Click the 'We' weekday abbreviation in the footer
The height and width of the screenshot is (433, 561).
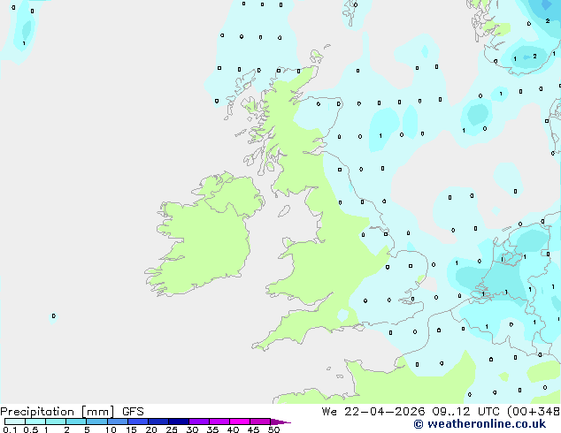pyautogui.click(x=329, y=412)
